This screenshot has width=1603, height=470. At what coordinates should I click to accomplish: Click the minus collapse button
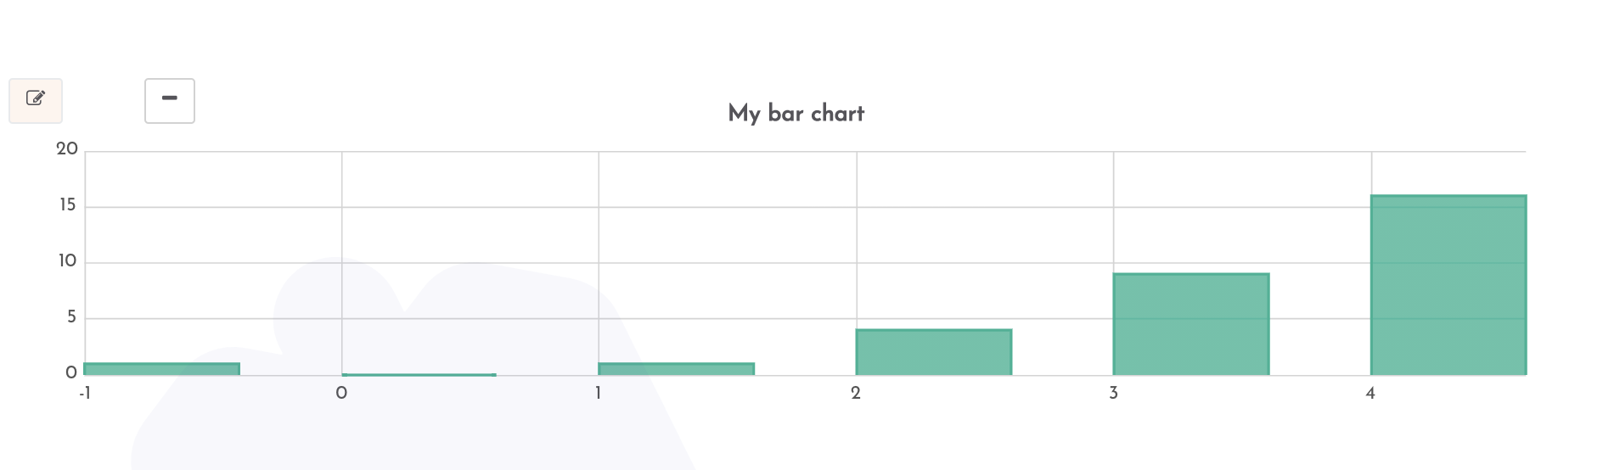(x=170, y=101)
